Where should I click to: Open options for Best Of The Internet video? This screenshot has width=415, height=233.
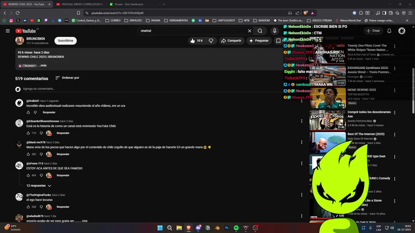tap(395, 135)
